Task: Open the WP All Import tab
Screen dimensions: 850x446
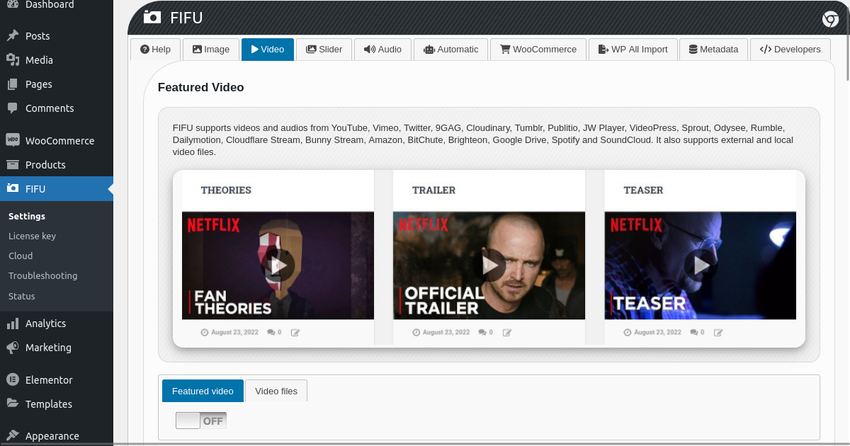Action: 633,50
